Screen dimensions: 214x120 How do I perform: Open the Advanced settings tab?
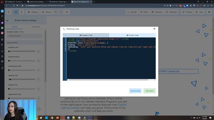click(36, 27)
